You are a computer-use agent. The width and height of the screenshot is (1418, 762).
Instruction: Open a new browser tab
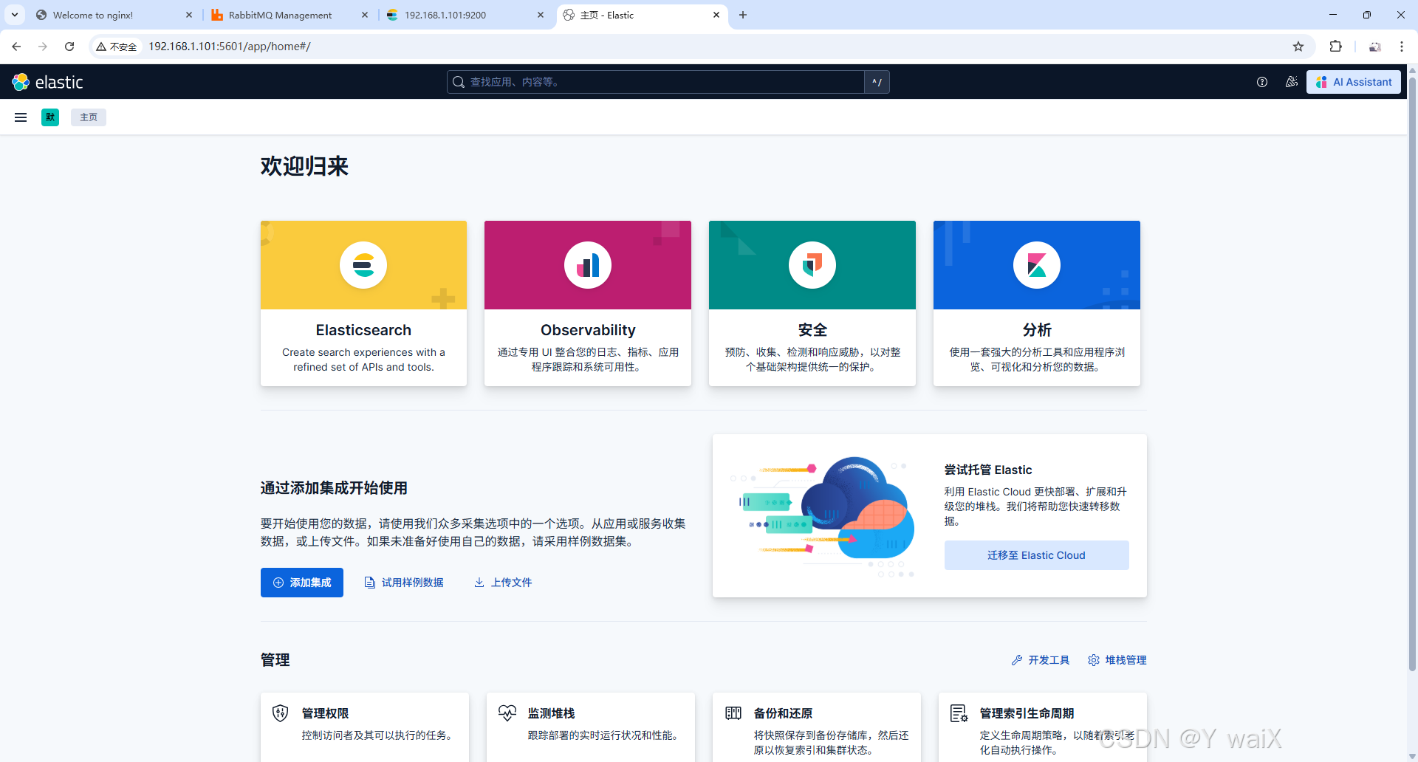tap(743, 15)
